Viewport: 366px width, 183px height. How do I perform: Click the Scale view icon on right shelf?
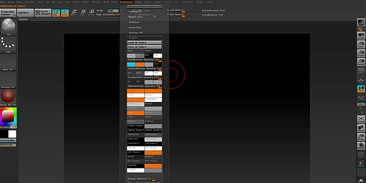pyautogui.click(x=361, y=137)
